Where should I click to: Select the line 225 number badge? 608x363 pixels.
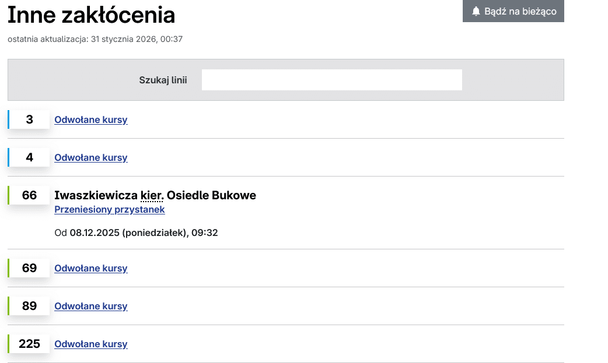tap(29, 344)
